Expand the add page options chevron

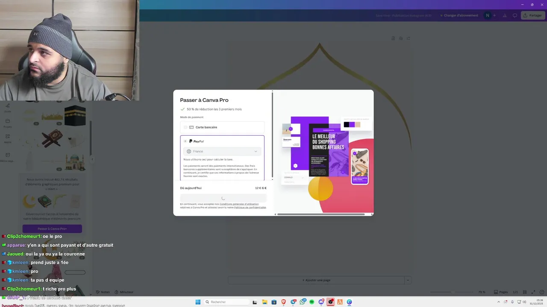coord(408,280)
